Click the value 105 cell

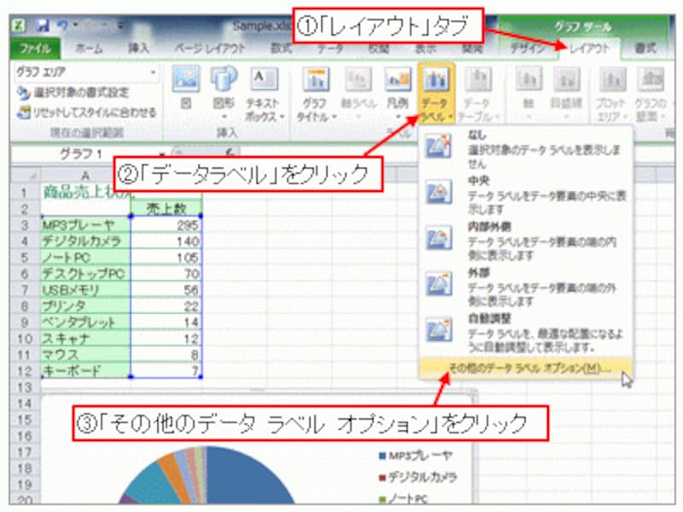[166, 258]
